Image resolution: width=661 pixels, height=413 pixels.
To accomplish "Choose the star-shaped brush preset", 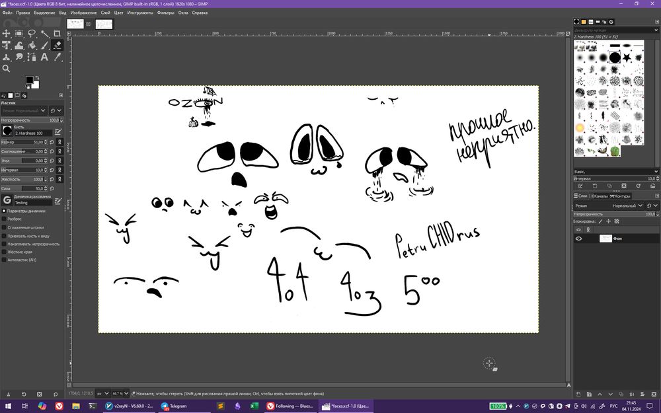I will pyautogui.click(x=626, y=58).
